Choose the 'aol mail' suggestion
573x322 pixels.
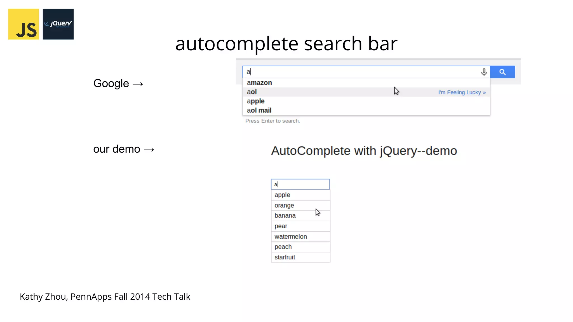coord(366,110)
